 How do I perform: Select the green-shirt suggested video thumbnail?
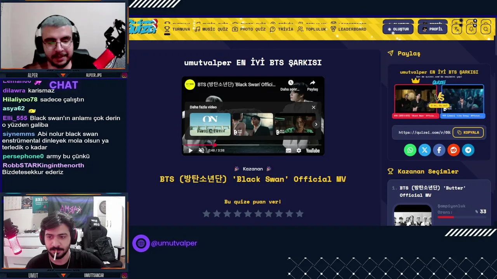(x=294, y=124)
